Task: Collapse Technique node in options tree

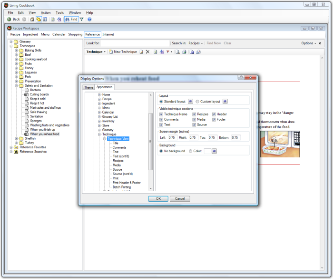Action: tap(99, 134)
